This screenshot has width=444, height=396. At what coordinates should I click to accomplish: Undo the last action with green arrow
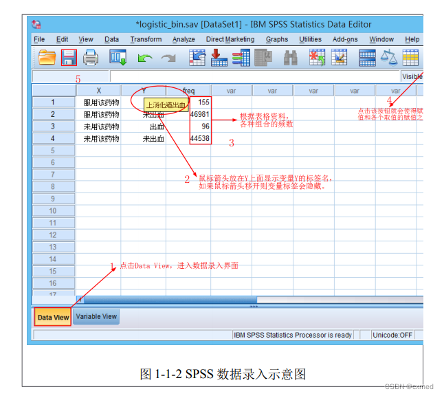pyautogui.click(x=145, y=58)
